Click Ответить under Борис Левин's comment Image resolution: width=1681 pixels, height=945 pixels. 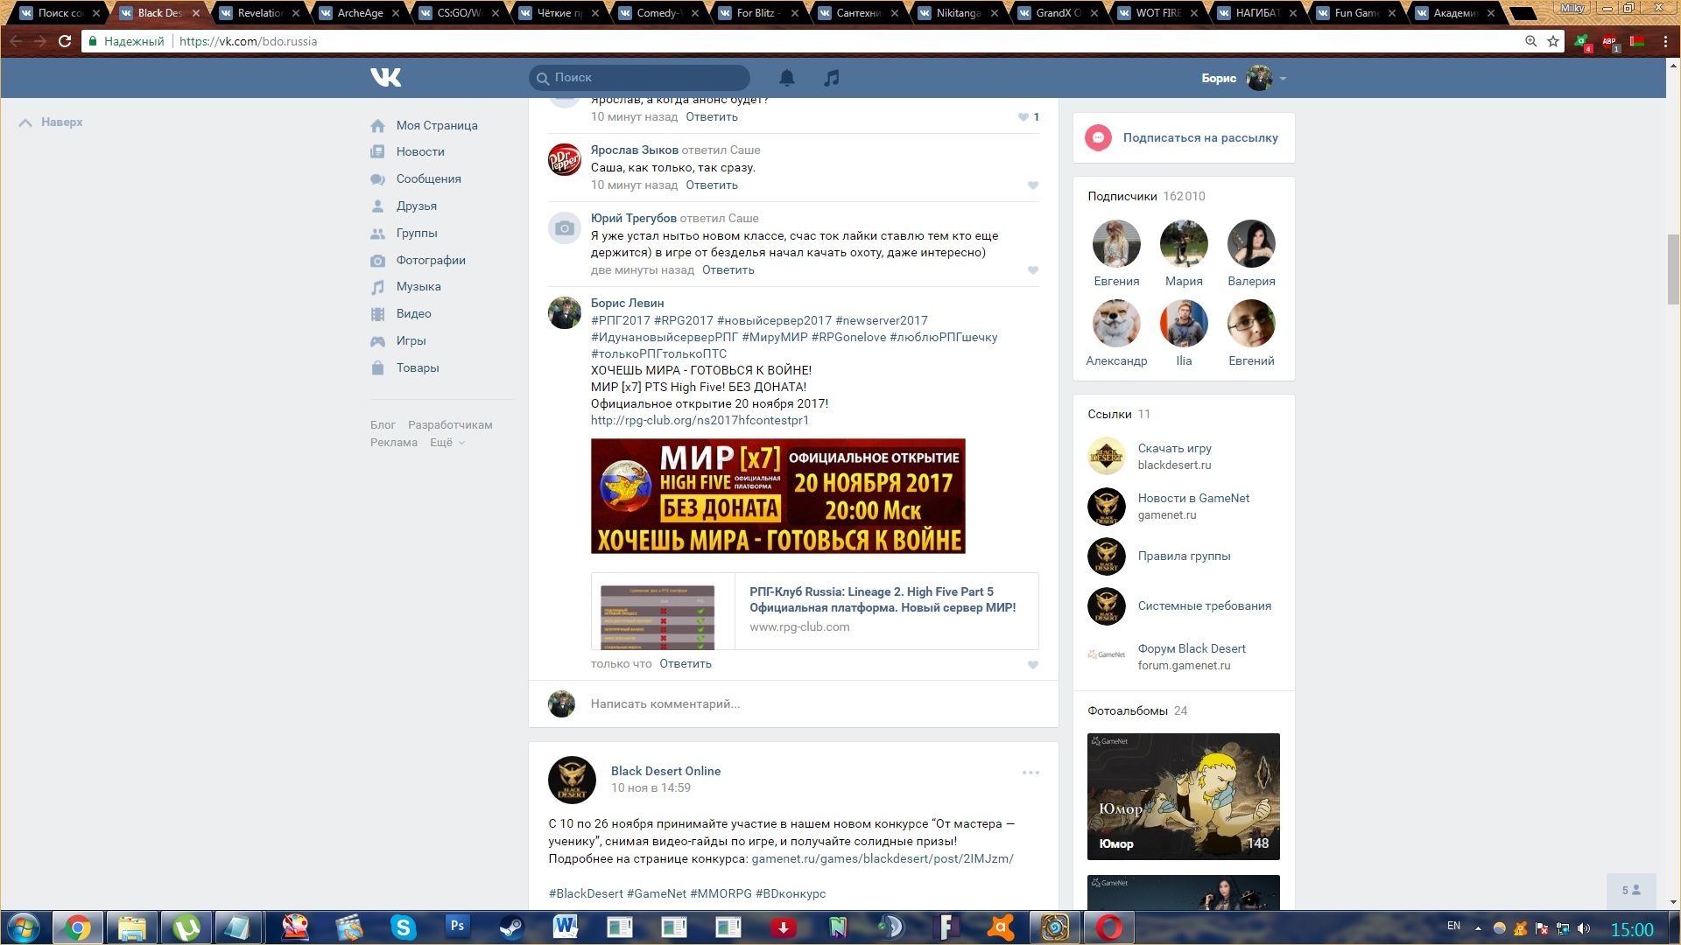pyautogui.click(x=685, y=663)
